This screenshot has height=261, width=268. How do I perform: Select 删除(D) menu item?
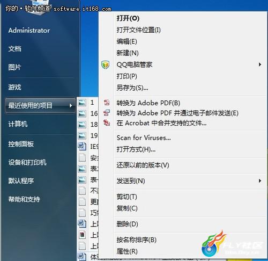[x=127, y=224]
